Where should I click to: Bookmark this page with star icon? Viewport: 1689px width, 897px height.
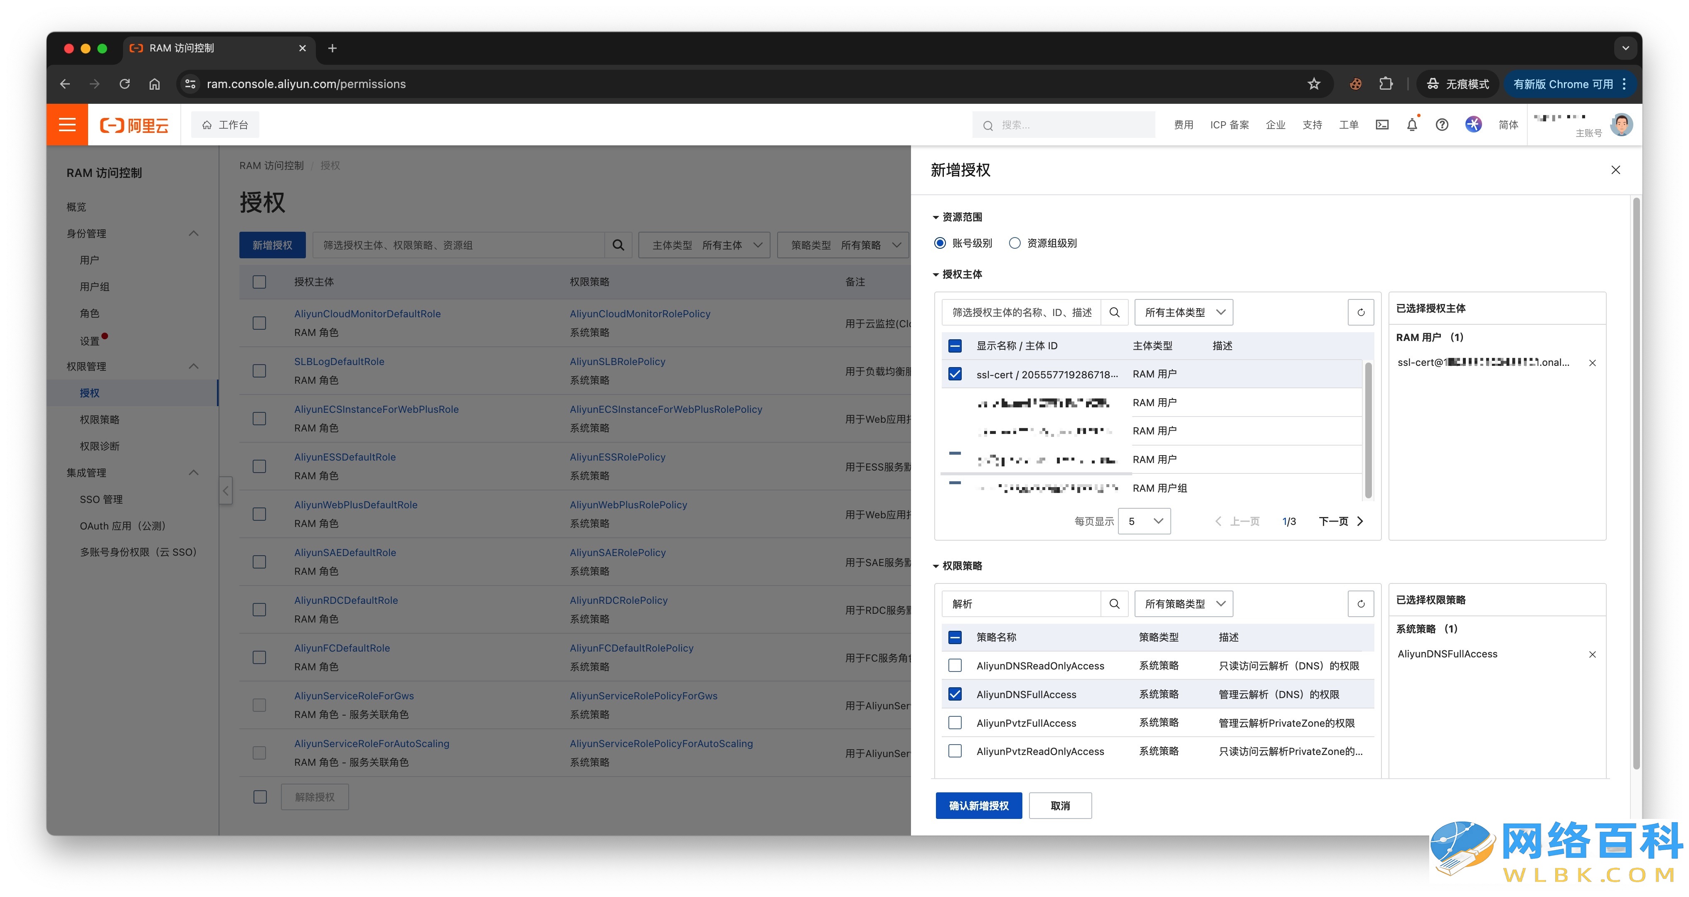click(1314, 84)
